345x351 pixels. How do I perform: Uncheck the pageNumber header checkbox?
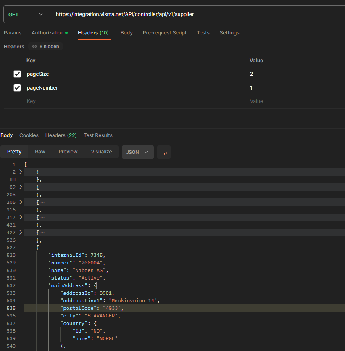(x=17, y=88)
